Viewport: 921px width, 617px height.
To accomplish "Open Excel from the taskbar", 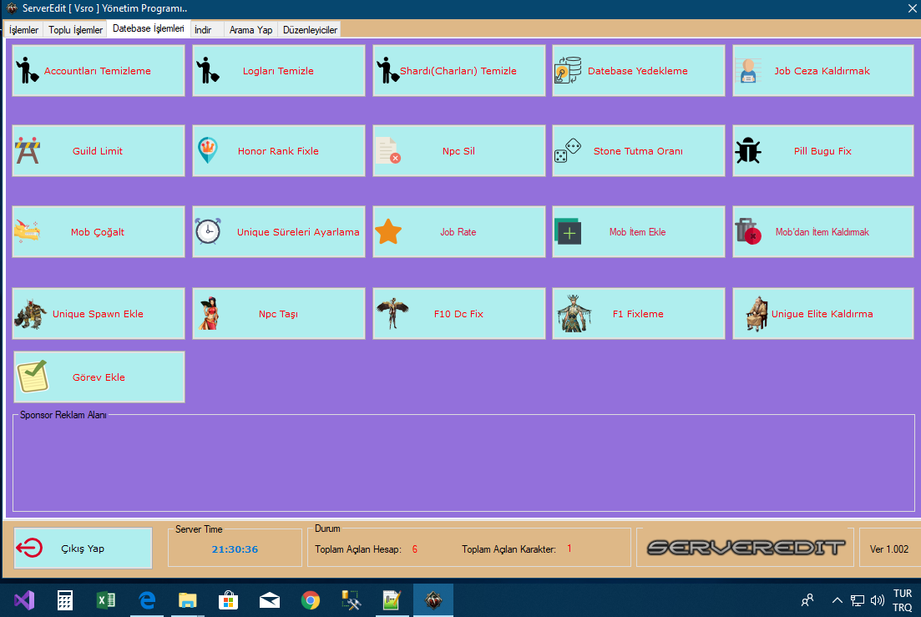I will (106, 600).
